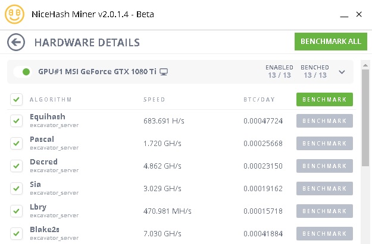This screenshot has height=244, width=372.
Task: Minimize the NiceHash Miner window
Action: click(x=344, y=17)
